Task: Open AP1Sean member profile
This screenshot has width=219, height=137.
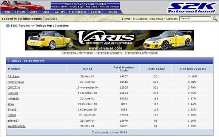Action: (14, 77)
